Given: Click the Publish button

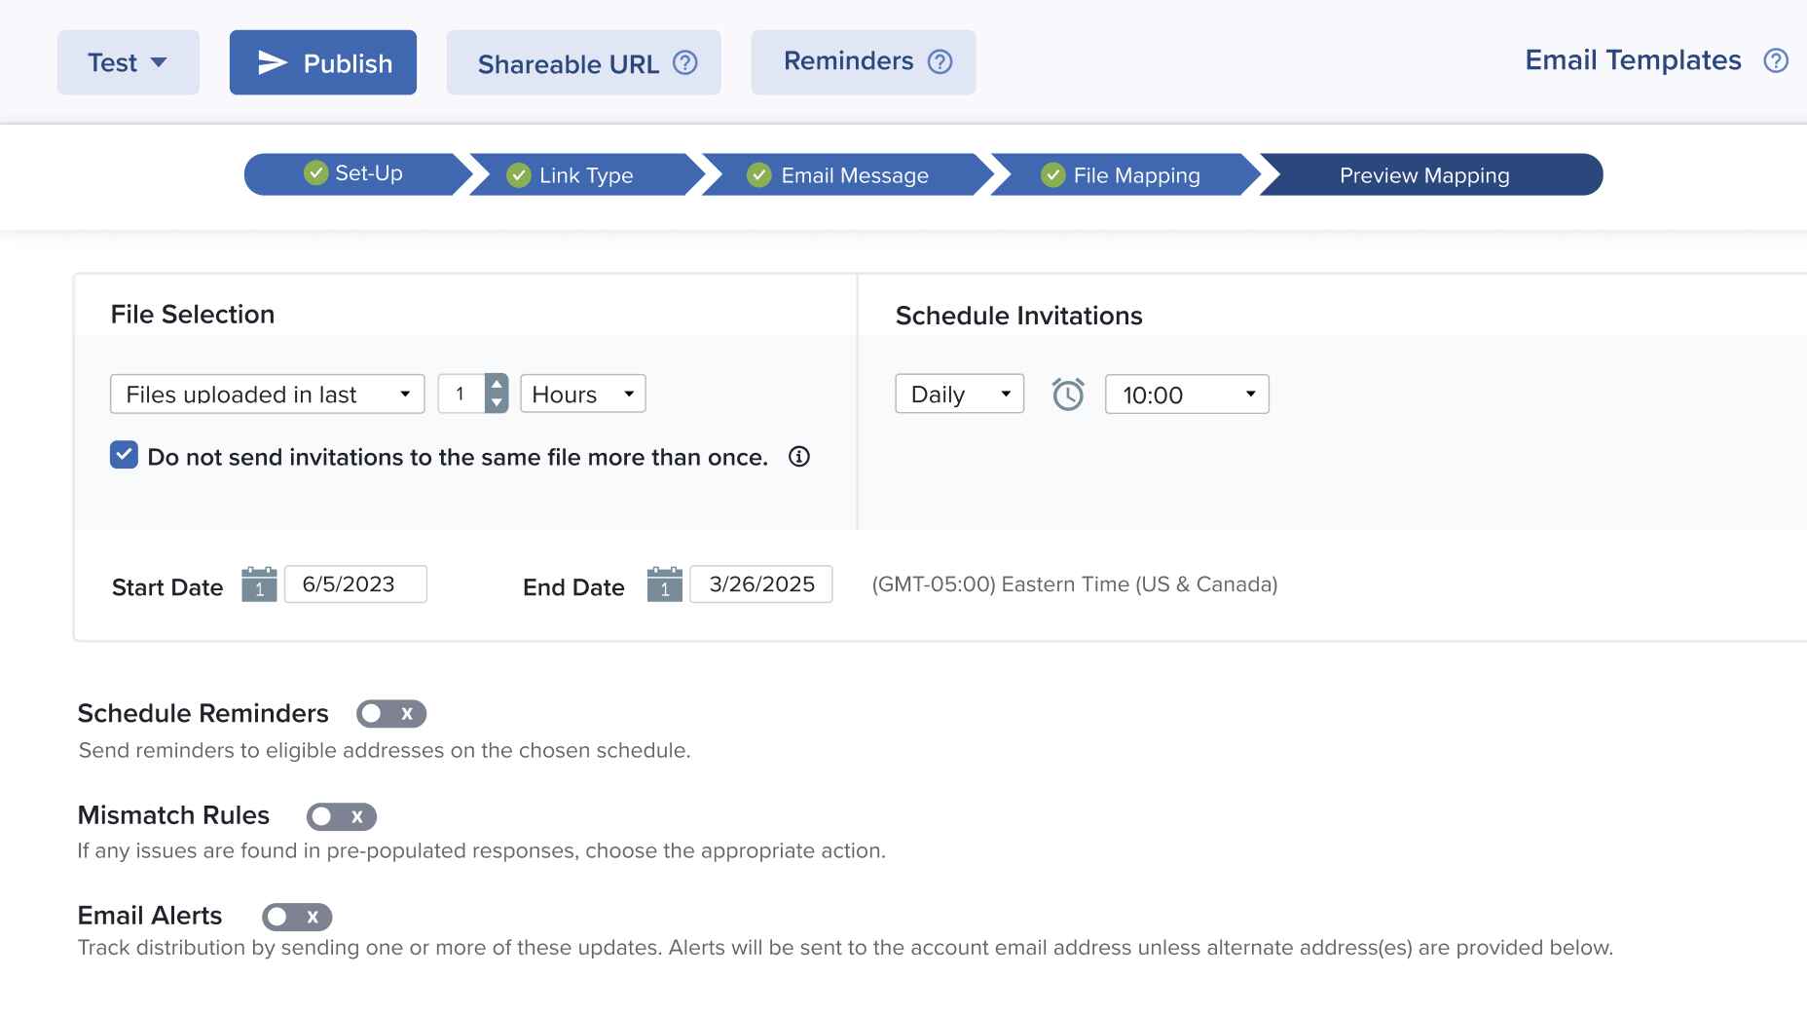Looking at the screenshot, I should coord(323,63).
